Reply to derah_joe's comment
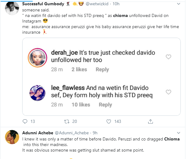Viewport: 186px width, 159px height. 102,69
